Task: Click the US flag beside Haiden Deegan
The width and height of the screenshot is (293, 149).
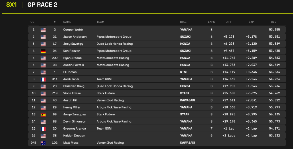Action: [43, 136]
